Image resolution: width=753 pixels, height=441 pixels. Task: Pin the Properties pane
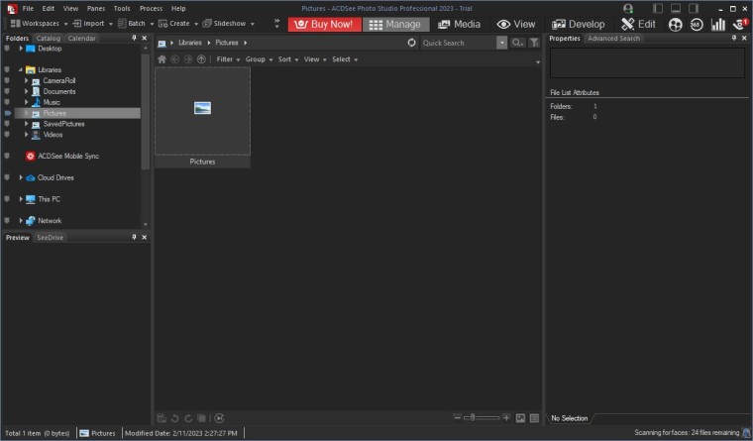(734, 38)
